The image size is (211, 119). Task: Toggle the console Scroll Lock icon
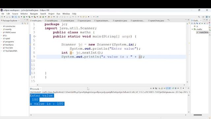162,88
